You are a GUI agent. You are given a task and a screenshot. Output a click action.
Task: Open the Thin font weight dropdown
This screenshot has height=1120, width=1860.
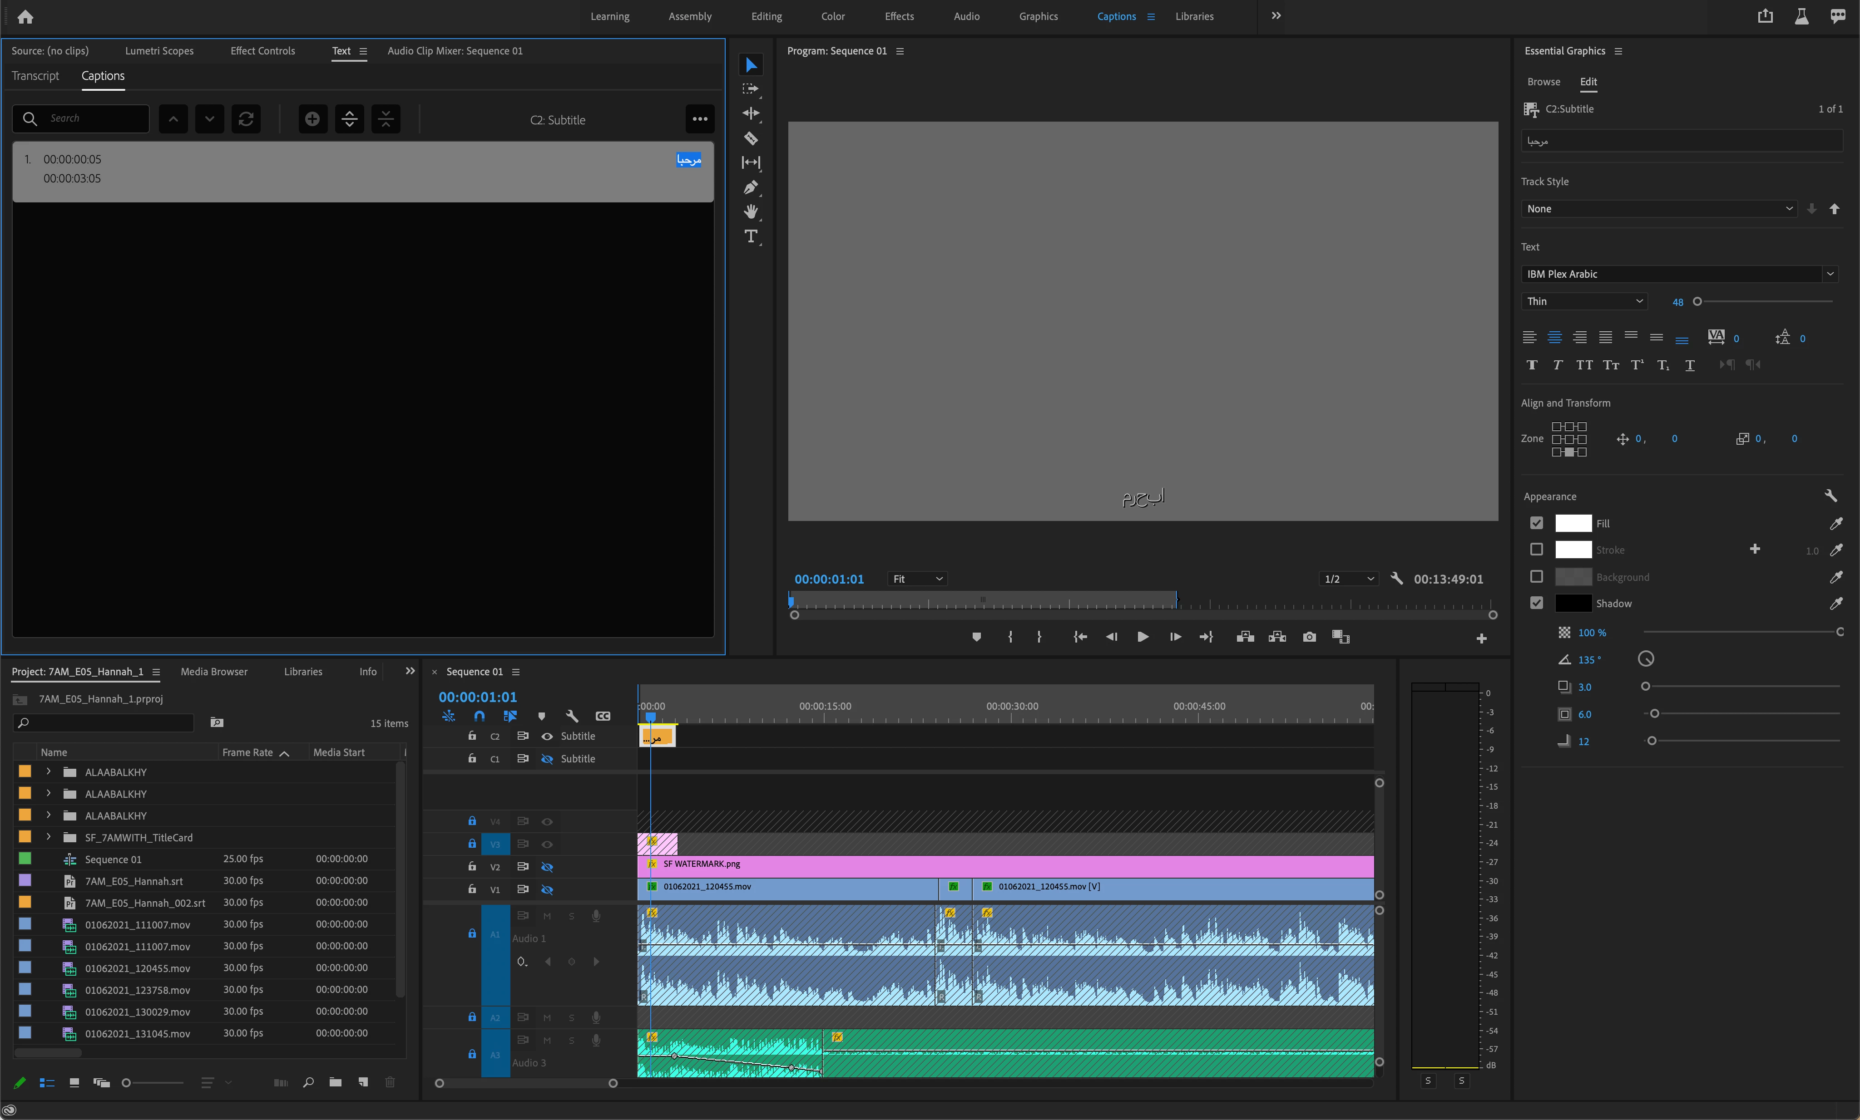1584,301
